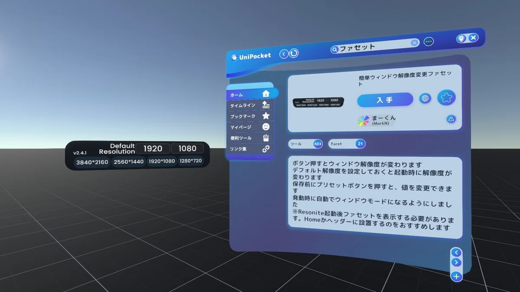Click the warning triangle report icon
This screenshot has height=292, width=520.
tap(451, 119)
